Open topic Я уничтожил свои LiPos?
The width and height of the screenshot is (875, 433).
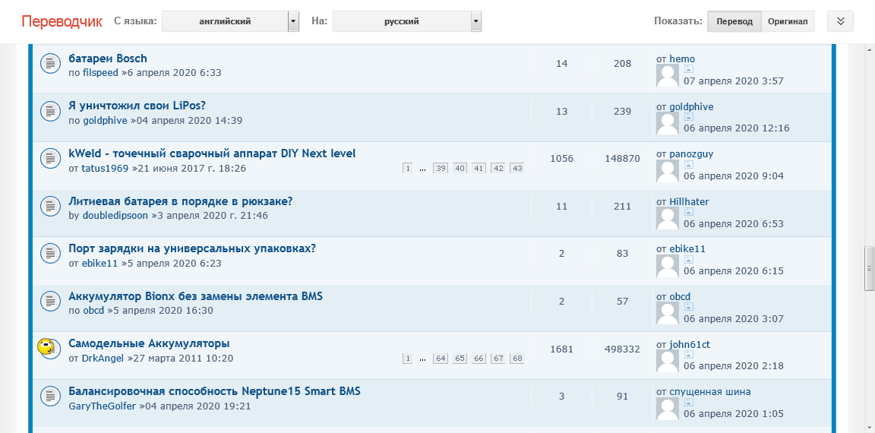[137, 106]
